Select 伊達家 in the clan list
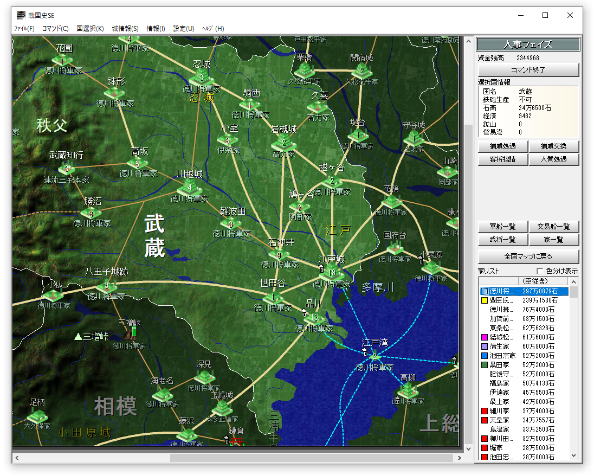The height and width of the screenshot is (475, 594). click(499, 392)
